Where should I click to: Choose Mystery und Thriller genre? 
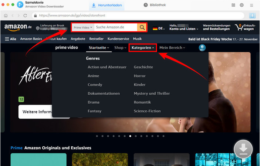pos(151,94)
